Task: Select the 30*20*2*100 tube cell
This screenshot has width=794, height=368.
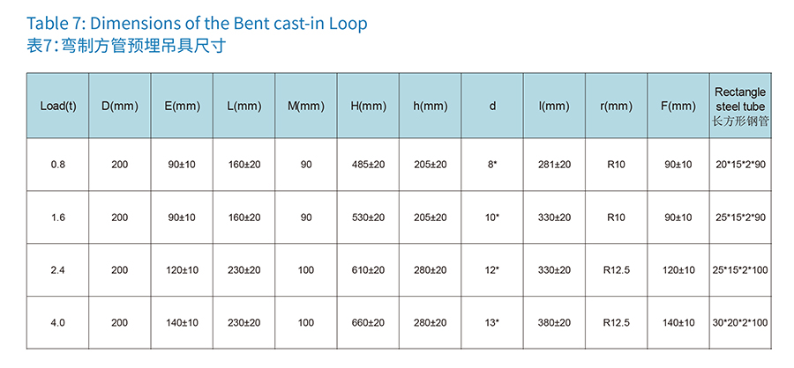Action: click(x=740, y=323)
